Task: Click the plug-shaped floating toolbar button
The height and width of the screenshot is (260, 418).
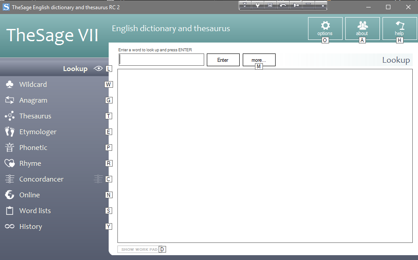Action: [x=296, y=5]
